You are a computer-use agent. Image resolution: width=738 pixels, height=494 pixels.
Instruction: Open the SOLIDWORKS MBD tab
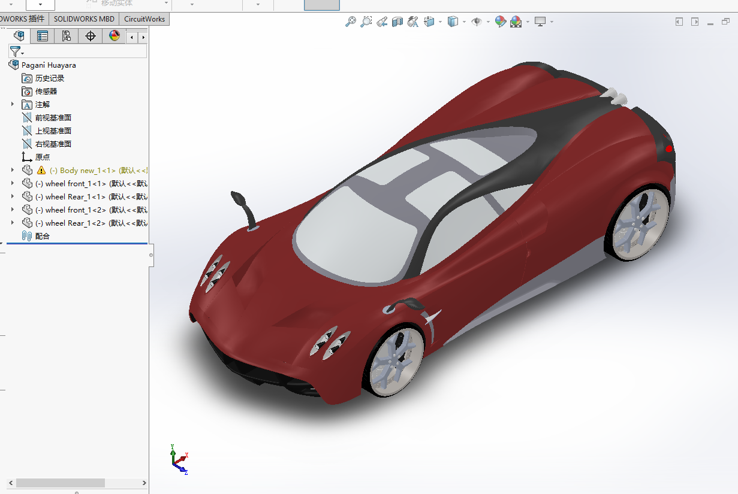[84, 19]
